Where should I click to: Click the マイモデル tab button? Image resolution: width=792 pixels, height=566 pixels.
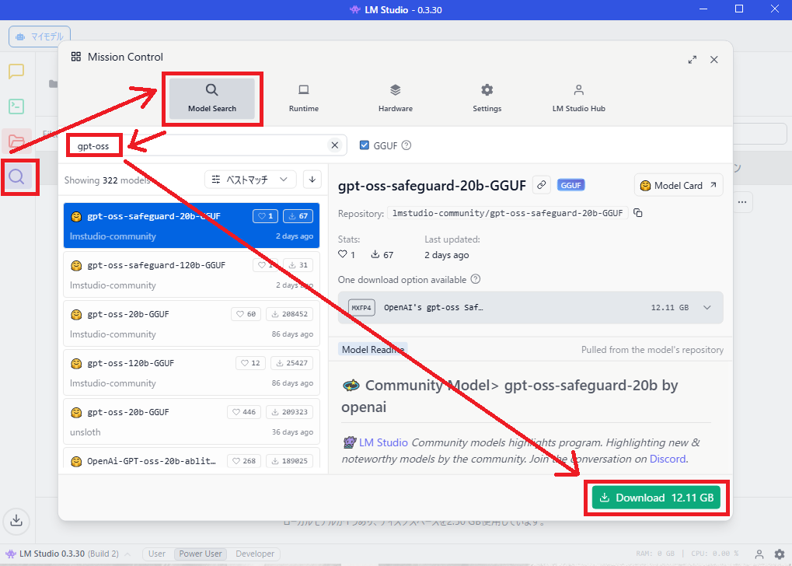(x=40, y=37)
